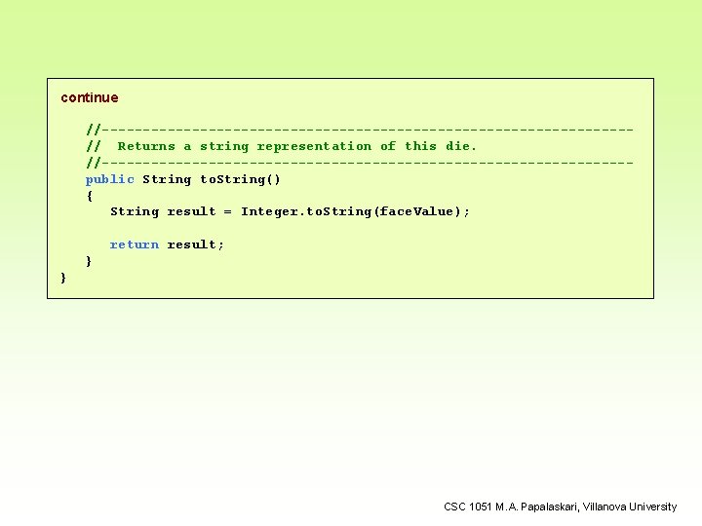Click "result;" after the return keyword

tap(195, 244)
